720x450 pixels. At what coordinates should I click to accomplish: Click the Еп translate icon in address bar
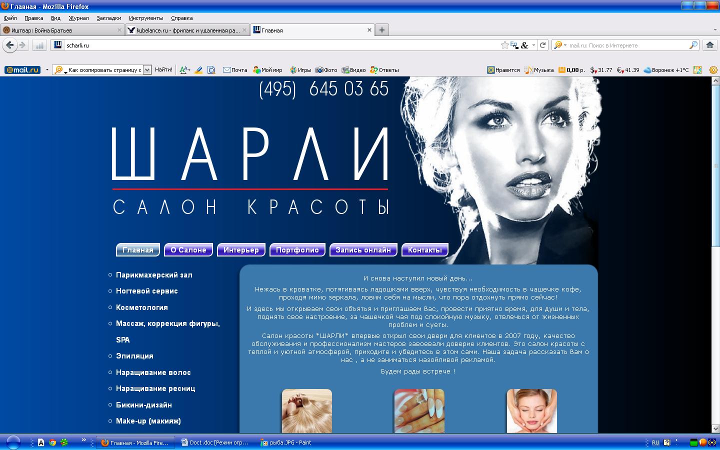tap(514, 45)
